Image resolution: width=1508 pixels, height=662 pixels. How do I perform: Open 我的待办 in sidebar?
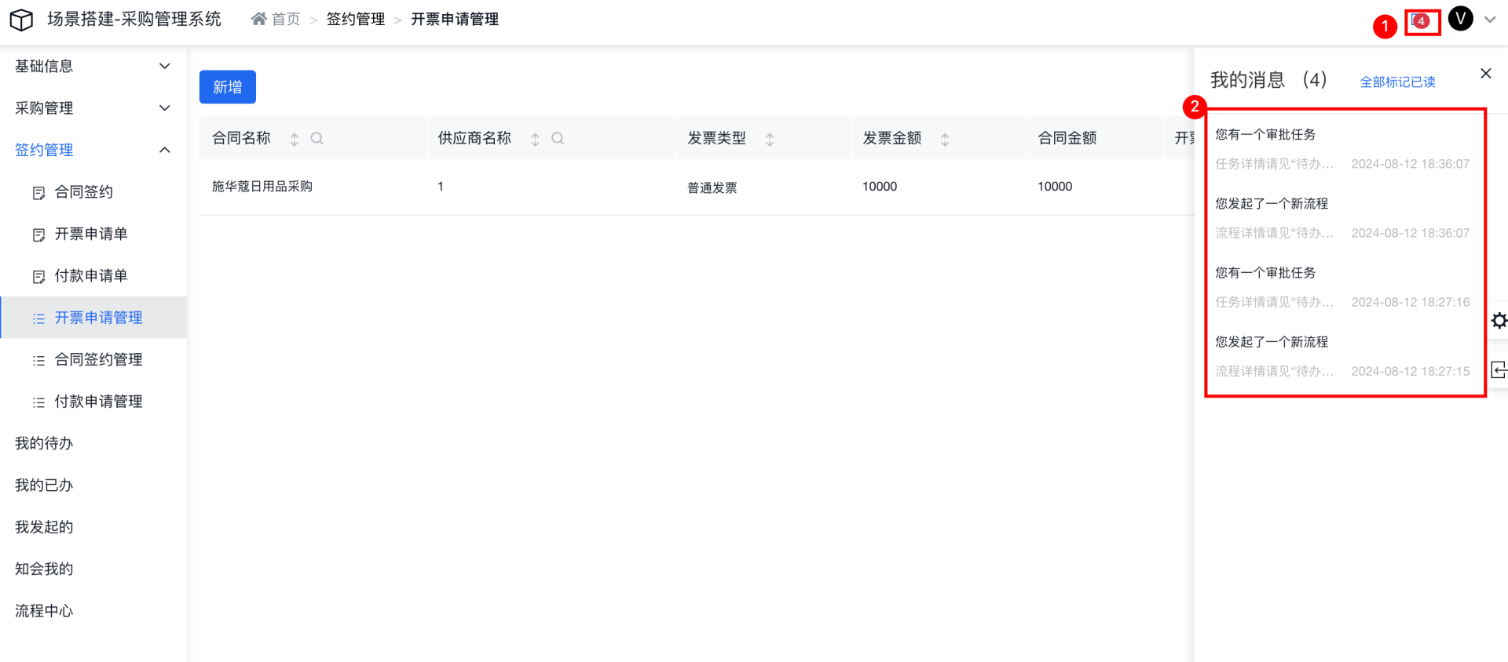click(x=44, y=443)
